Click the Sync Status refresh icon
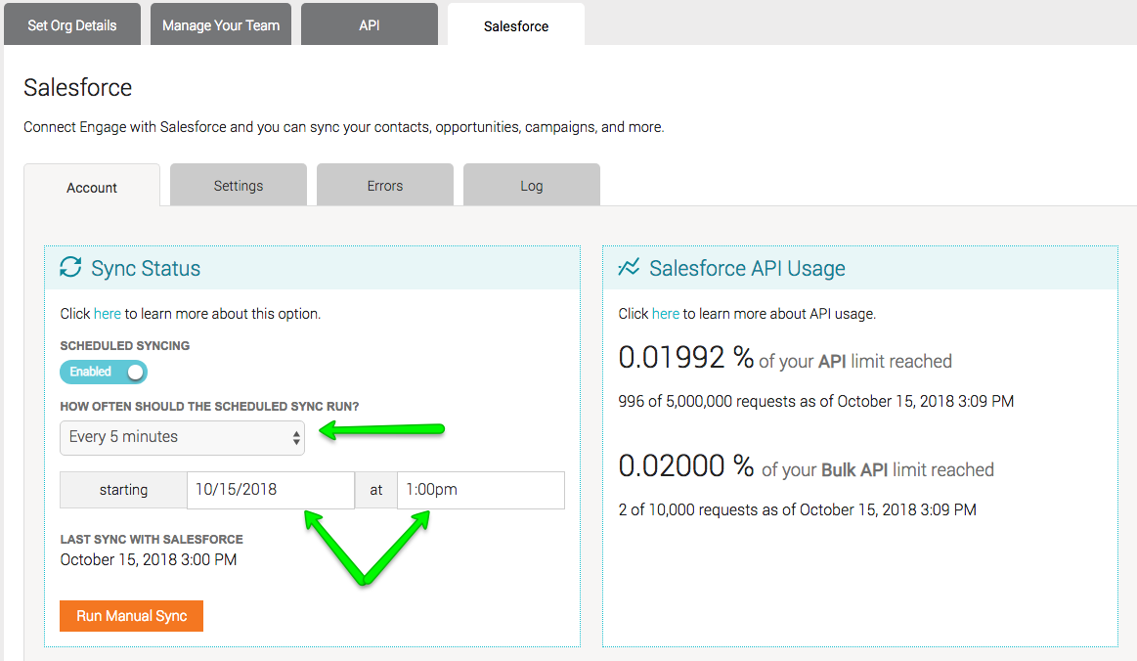The height and width of the screenshot is (661, 1137). tap(70, 267)
